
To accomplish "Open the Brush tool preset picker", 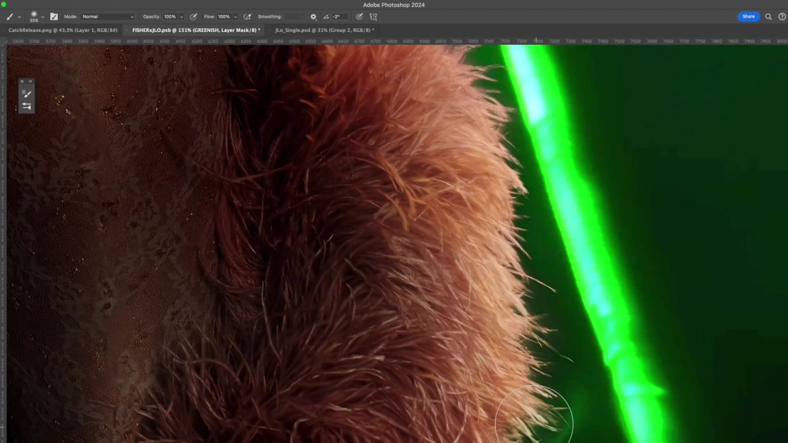I will [x=10, y=17].
